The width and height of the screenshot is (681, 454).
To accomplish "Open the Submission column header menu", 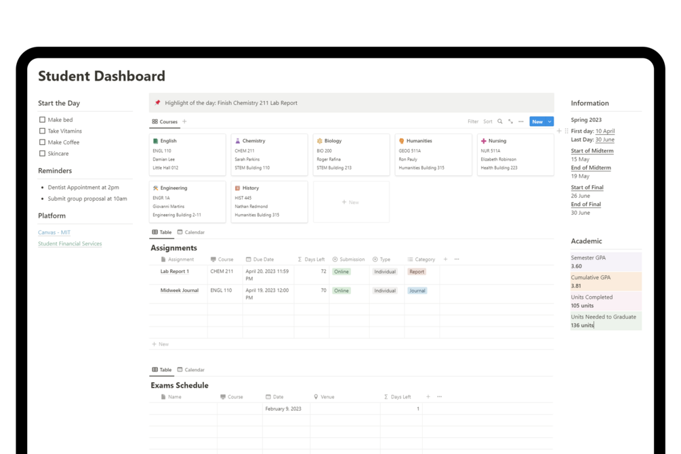I will coord(349,260).
